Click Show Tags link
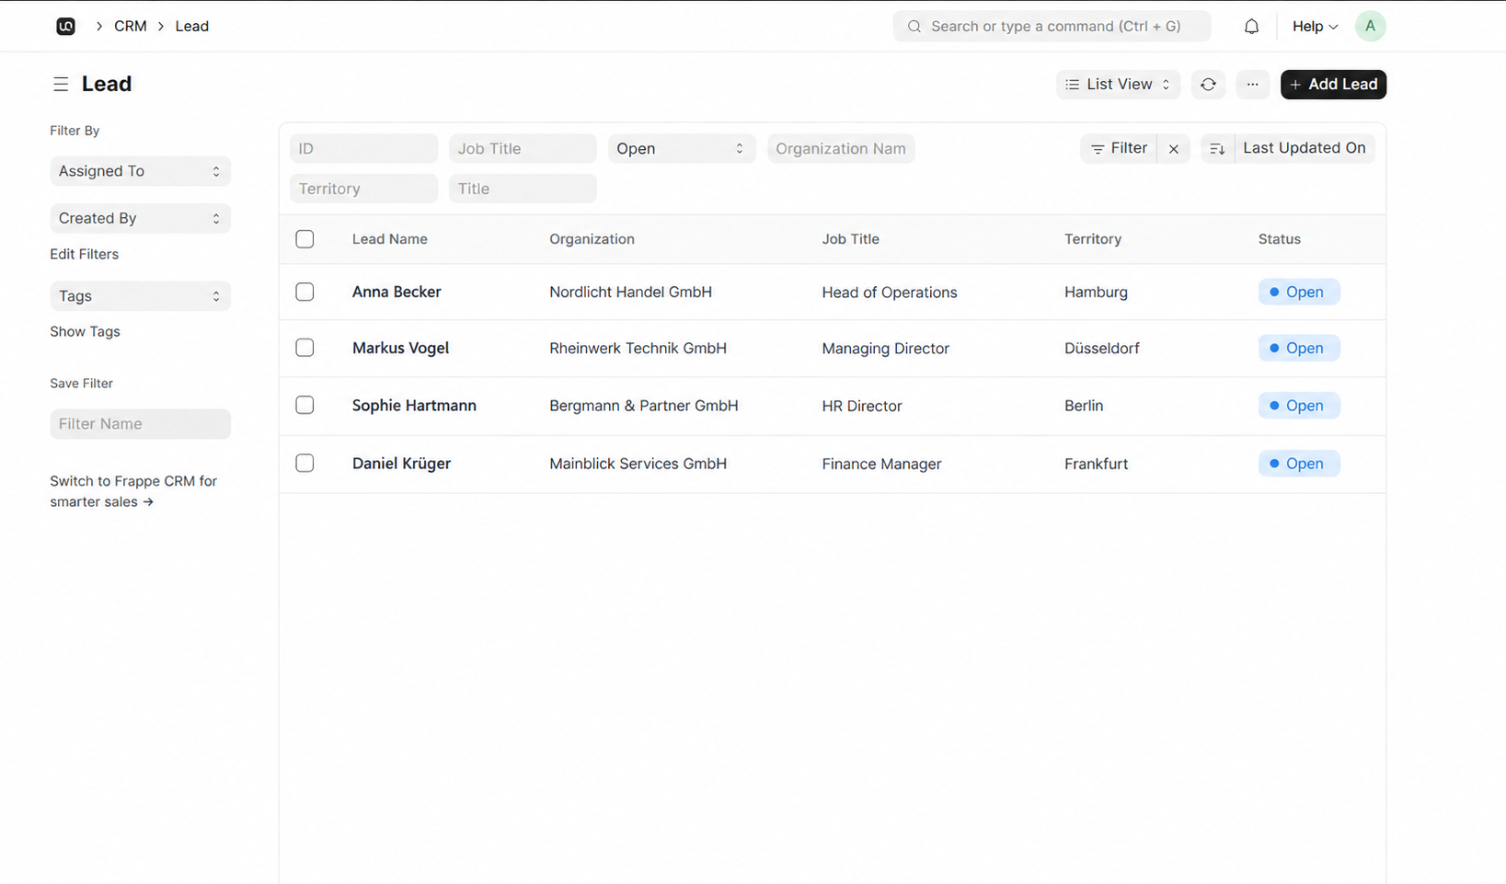Image resolution: width=1506 pixels, height=884 pixels. (85, 331)
